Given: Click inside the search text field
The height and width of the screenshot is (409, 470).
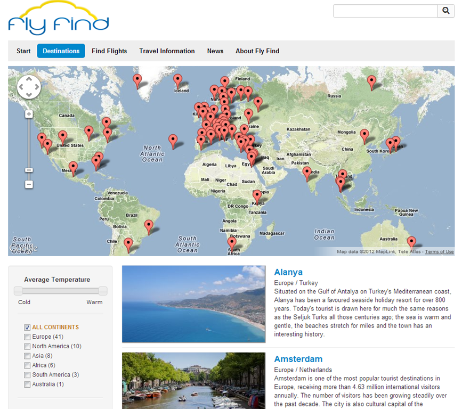Looking at the screenshot, I should pos(385,11).
